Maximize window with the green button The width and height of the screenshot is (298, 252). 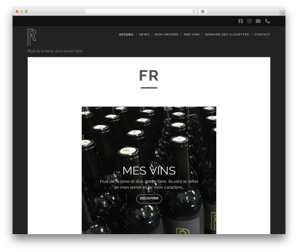click(26, 11)
